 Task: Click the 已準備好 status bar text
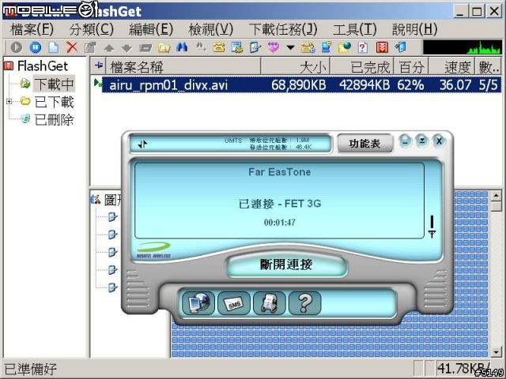coord(30,369)
